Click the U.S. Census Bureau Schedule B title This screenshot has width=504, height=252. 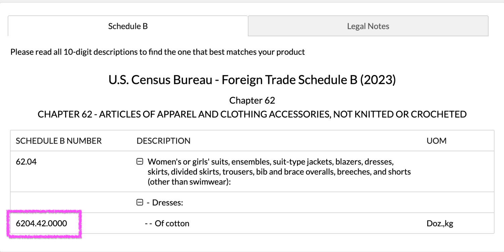[252, 80]
